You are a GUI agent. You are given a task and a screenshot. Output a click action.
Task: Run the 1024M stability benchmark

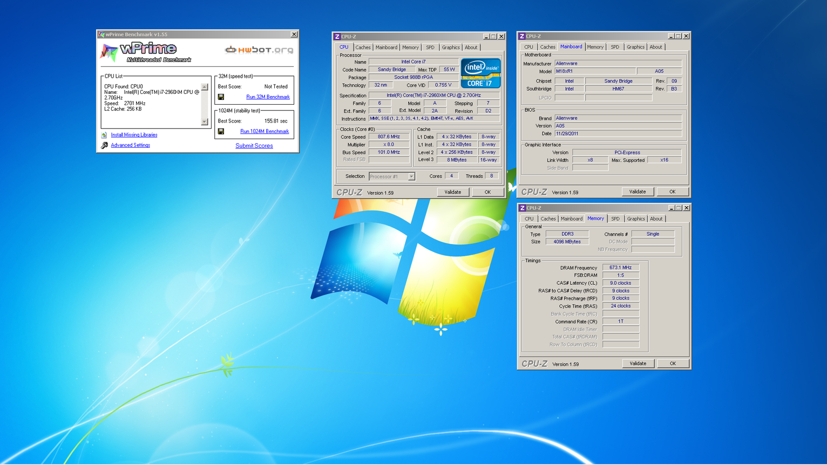click(265, 132)
